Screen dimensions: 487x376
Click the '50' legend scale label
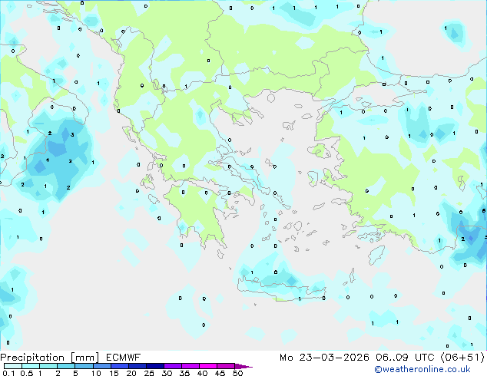point(237,373)
